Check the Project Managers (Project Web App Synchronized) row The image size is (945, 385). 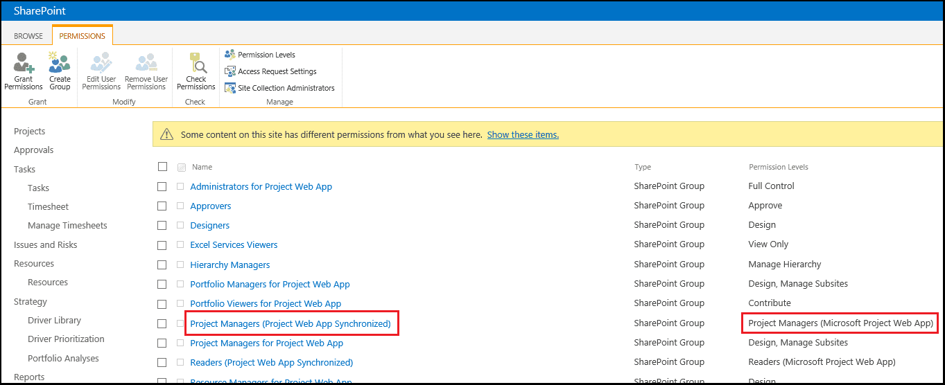[x=162, y=323]
